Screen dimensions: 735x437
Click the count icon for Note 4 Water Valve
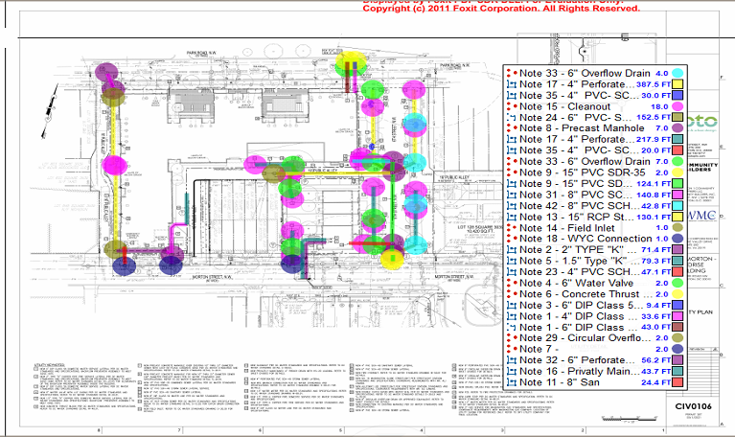pos(512,283)
